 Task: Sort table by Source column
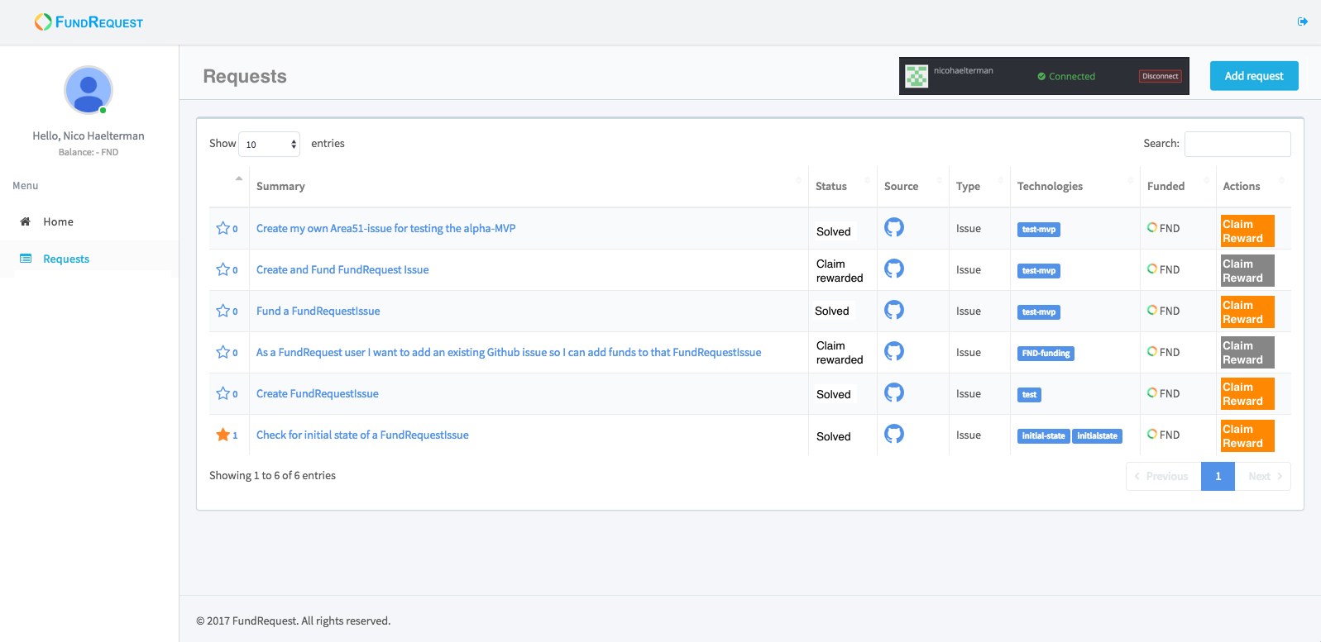click(913, 186)
